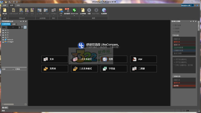
Task: Click 检查更新 check for updates globe icon
Action: click(x=104, y=10)
